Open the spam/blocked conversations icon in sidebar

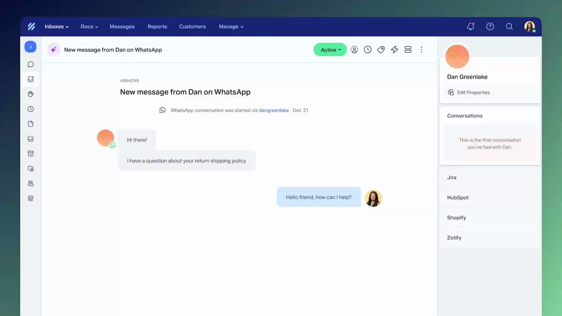point(30,168)
